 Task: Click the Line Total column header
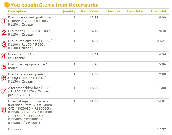pyautogui.click(x=158, y=11)
